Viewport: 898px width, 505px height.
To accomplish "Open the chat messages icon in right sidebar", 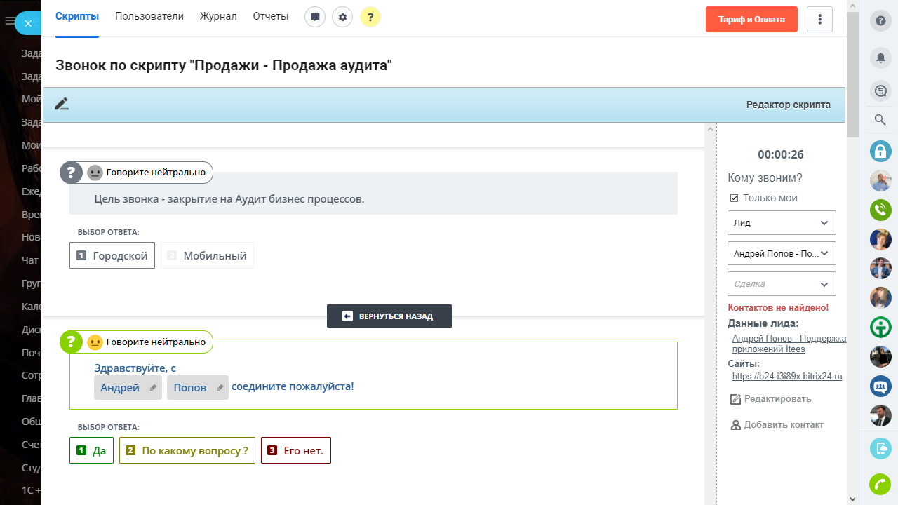I will click(x=880, y=90).
